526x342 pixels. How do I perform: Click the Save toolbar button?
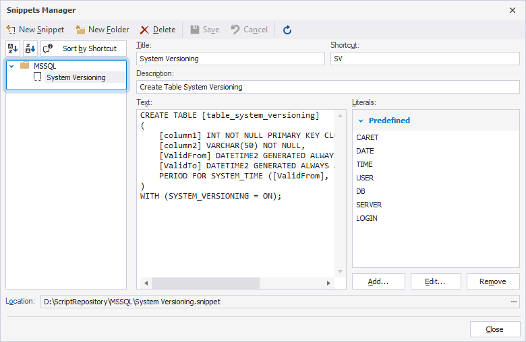(x=204, y=30)
